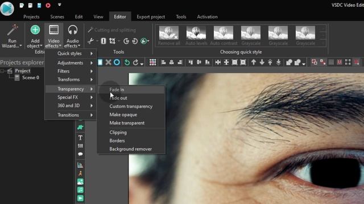Apply the Remove all quick style

pos(169,35)
